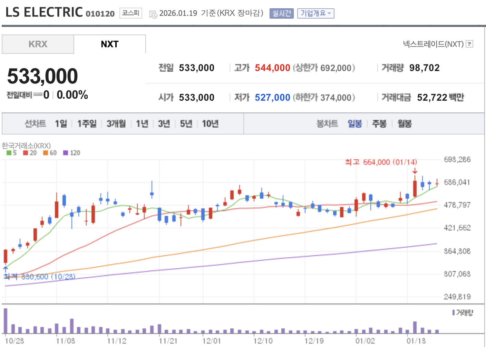Click the purple 거래량 volume legend marker
Viewport: 486px width, 347px height.
pos(454,313)
